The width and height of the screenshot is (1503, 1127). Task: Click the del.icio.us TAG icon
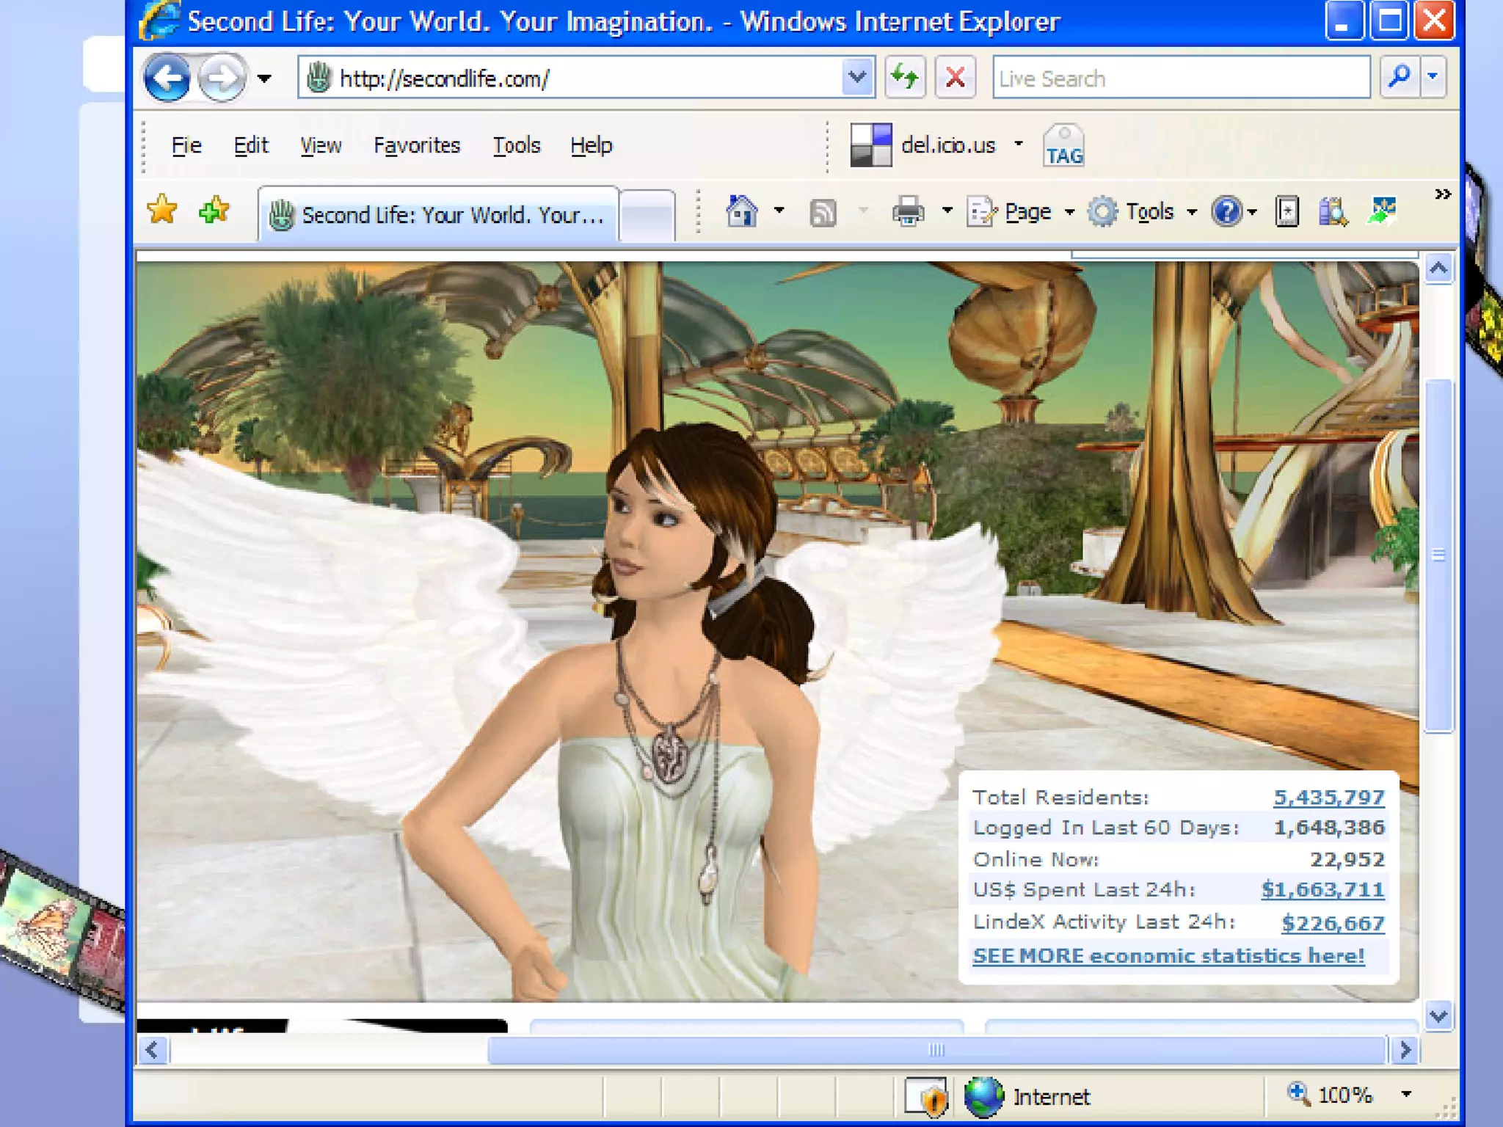[1063, 146]
